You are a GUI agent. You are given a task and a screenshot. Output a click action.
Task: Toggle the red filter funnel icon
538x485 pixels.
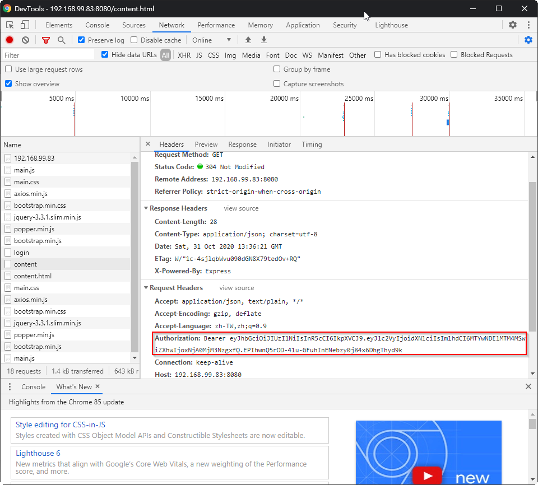tap(45, 40)
